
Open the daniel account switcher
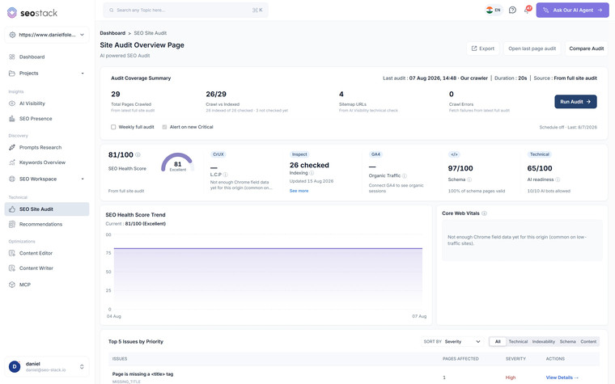[x=47, y=367]
